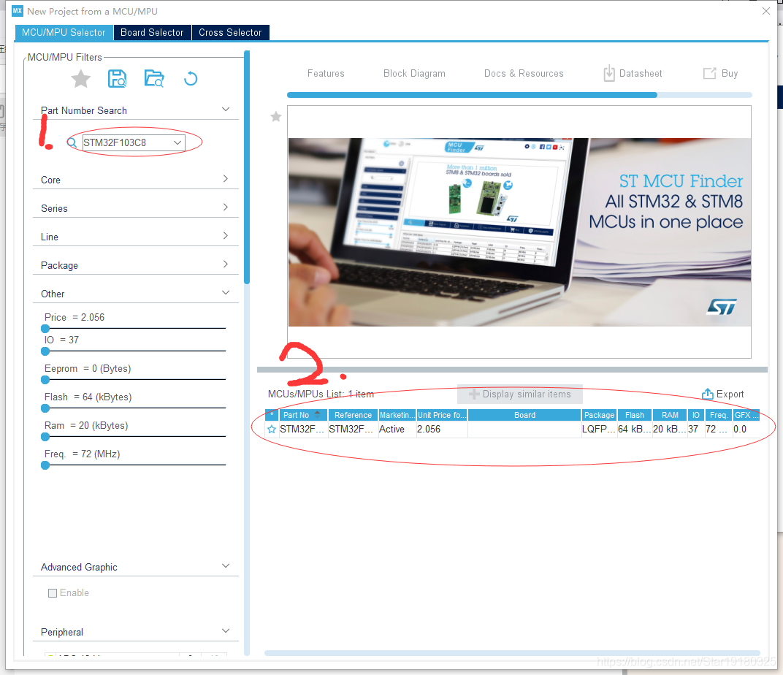783x675 pixels.
Task: Sort by Package column header
Action: (x=599, y=415)
